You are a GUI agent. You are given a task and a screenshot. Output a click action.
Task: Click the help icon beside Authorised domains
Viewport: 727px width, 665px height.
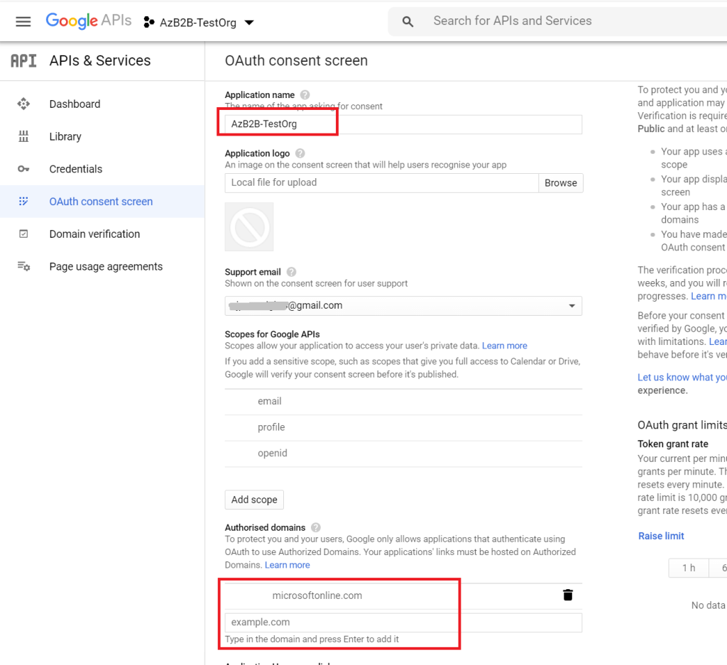tap(316, 527)
